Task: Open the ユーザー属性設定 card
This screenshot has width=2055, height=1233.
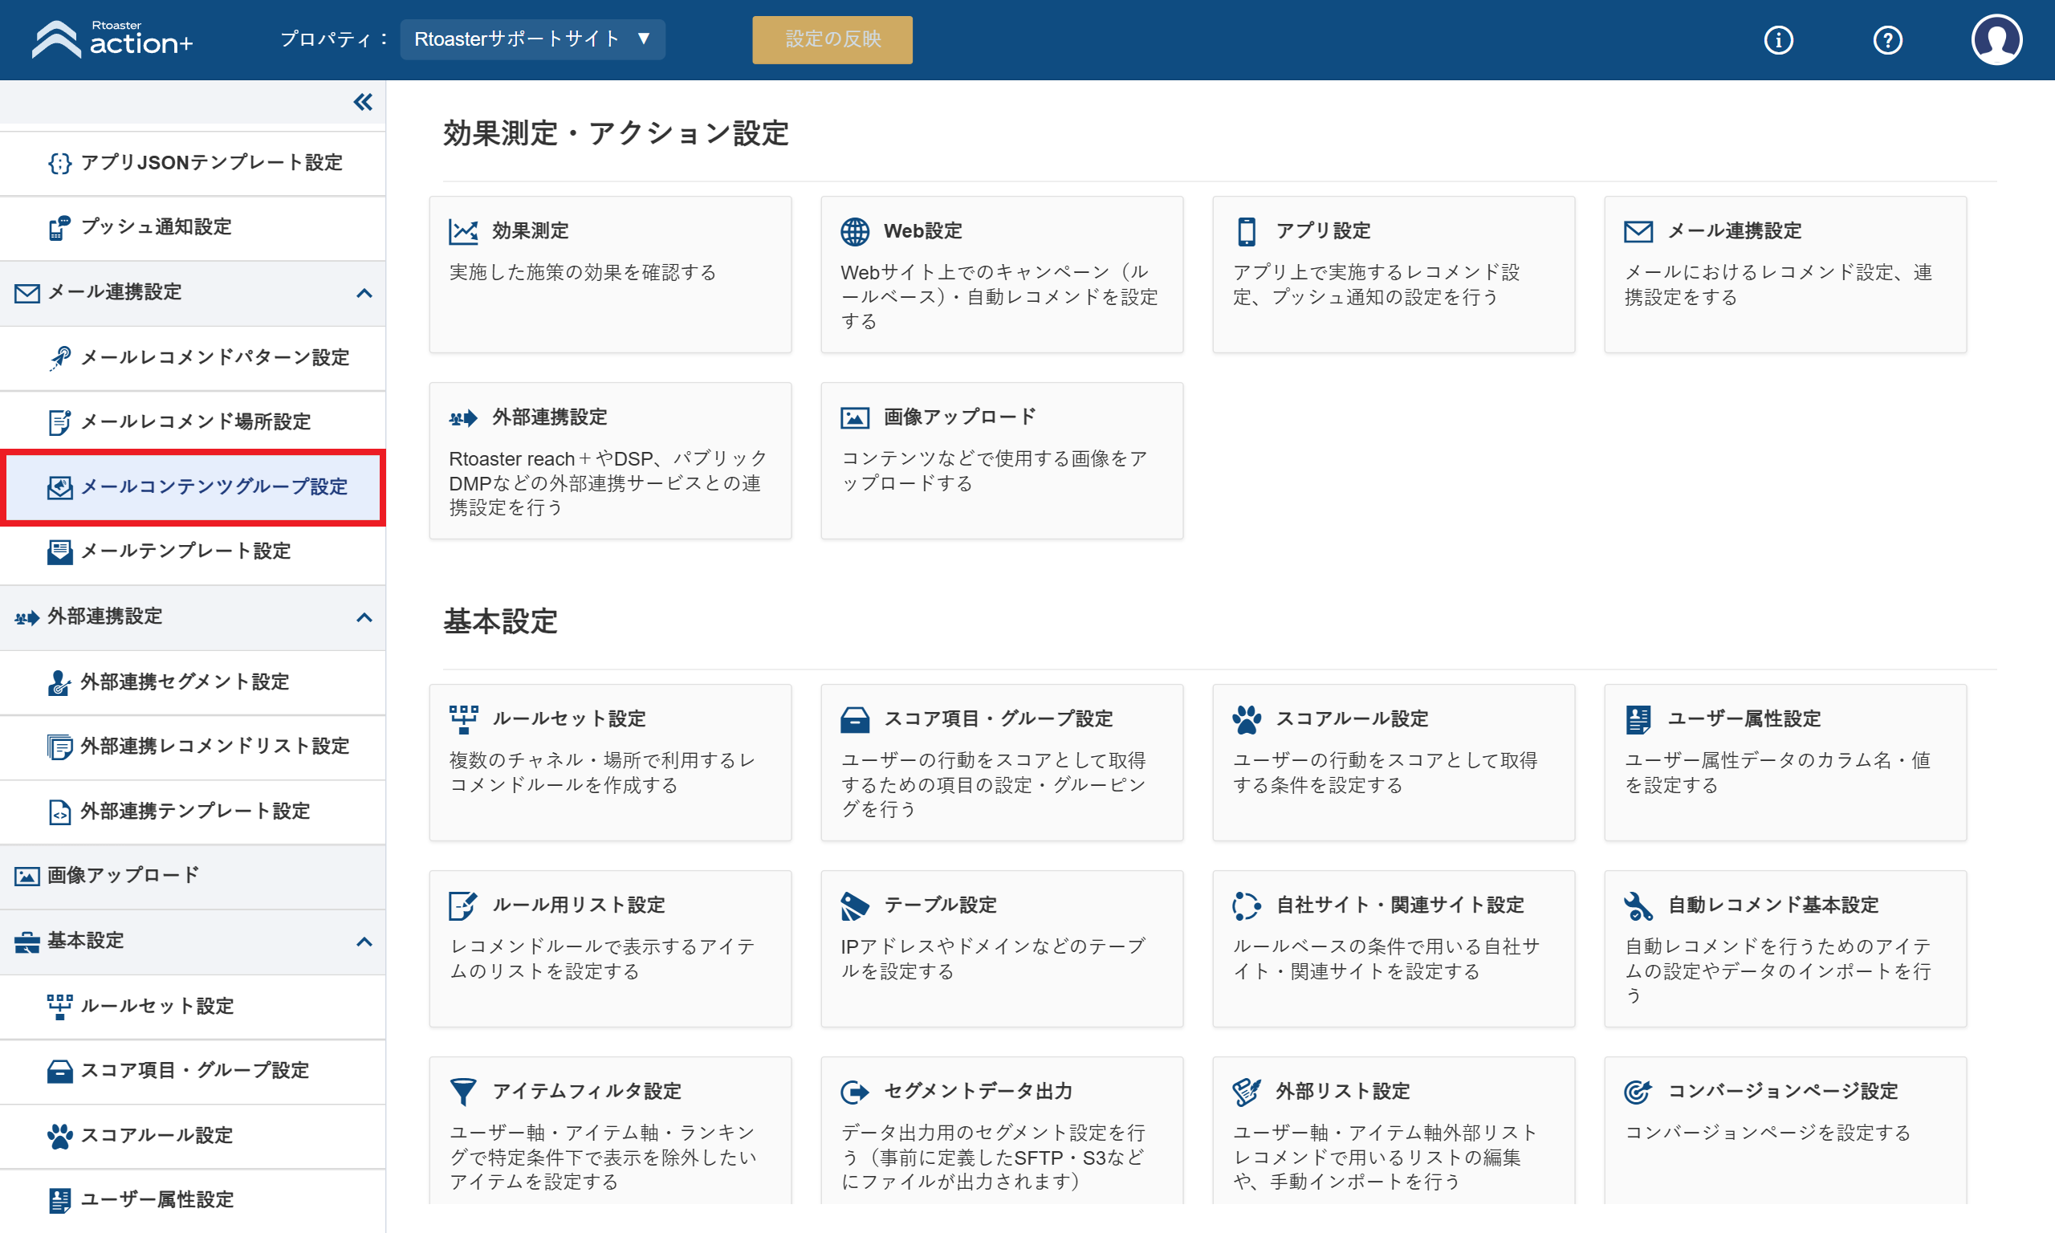Action: (1785, 762)
